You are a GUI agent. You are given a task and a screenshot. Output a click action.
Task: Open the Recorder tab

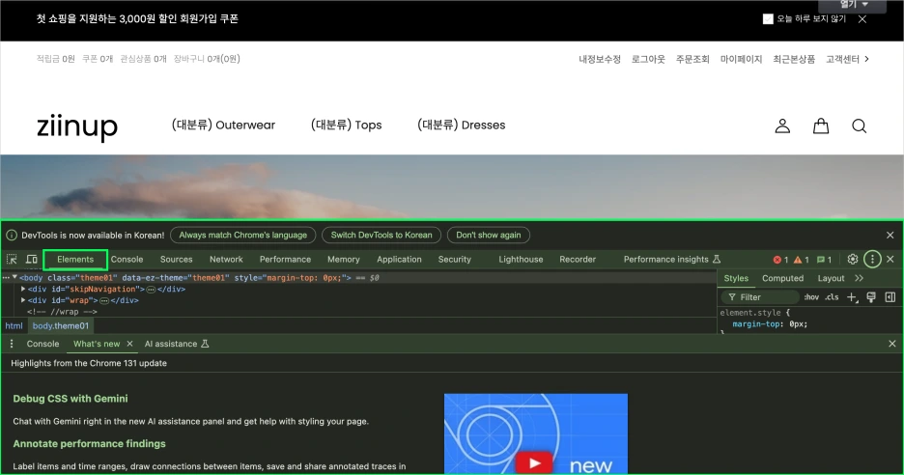[578, 260]
